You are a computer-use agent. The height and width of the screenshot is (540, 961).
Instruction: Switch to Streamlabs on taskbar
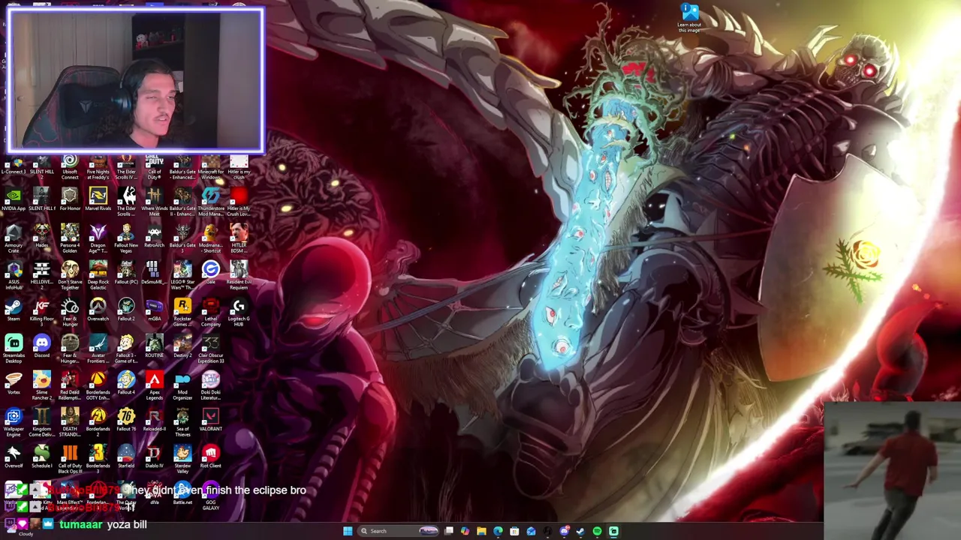[613, 531]
